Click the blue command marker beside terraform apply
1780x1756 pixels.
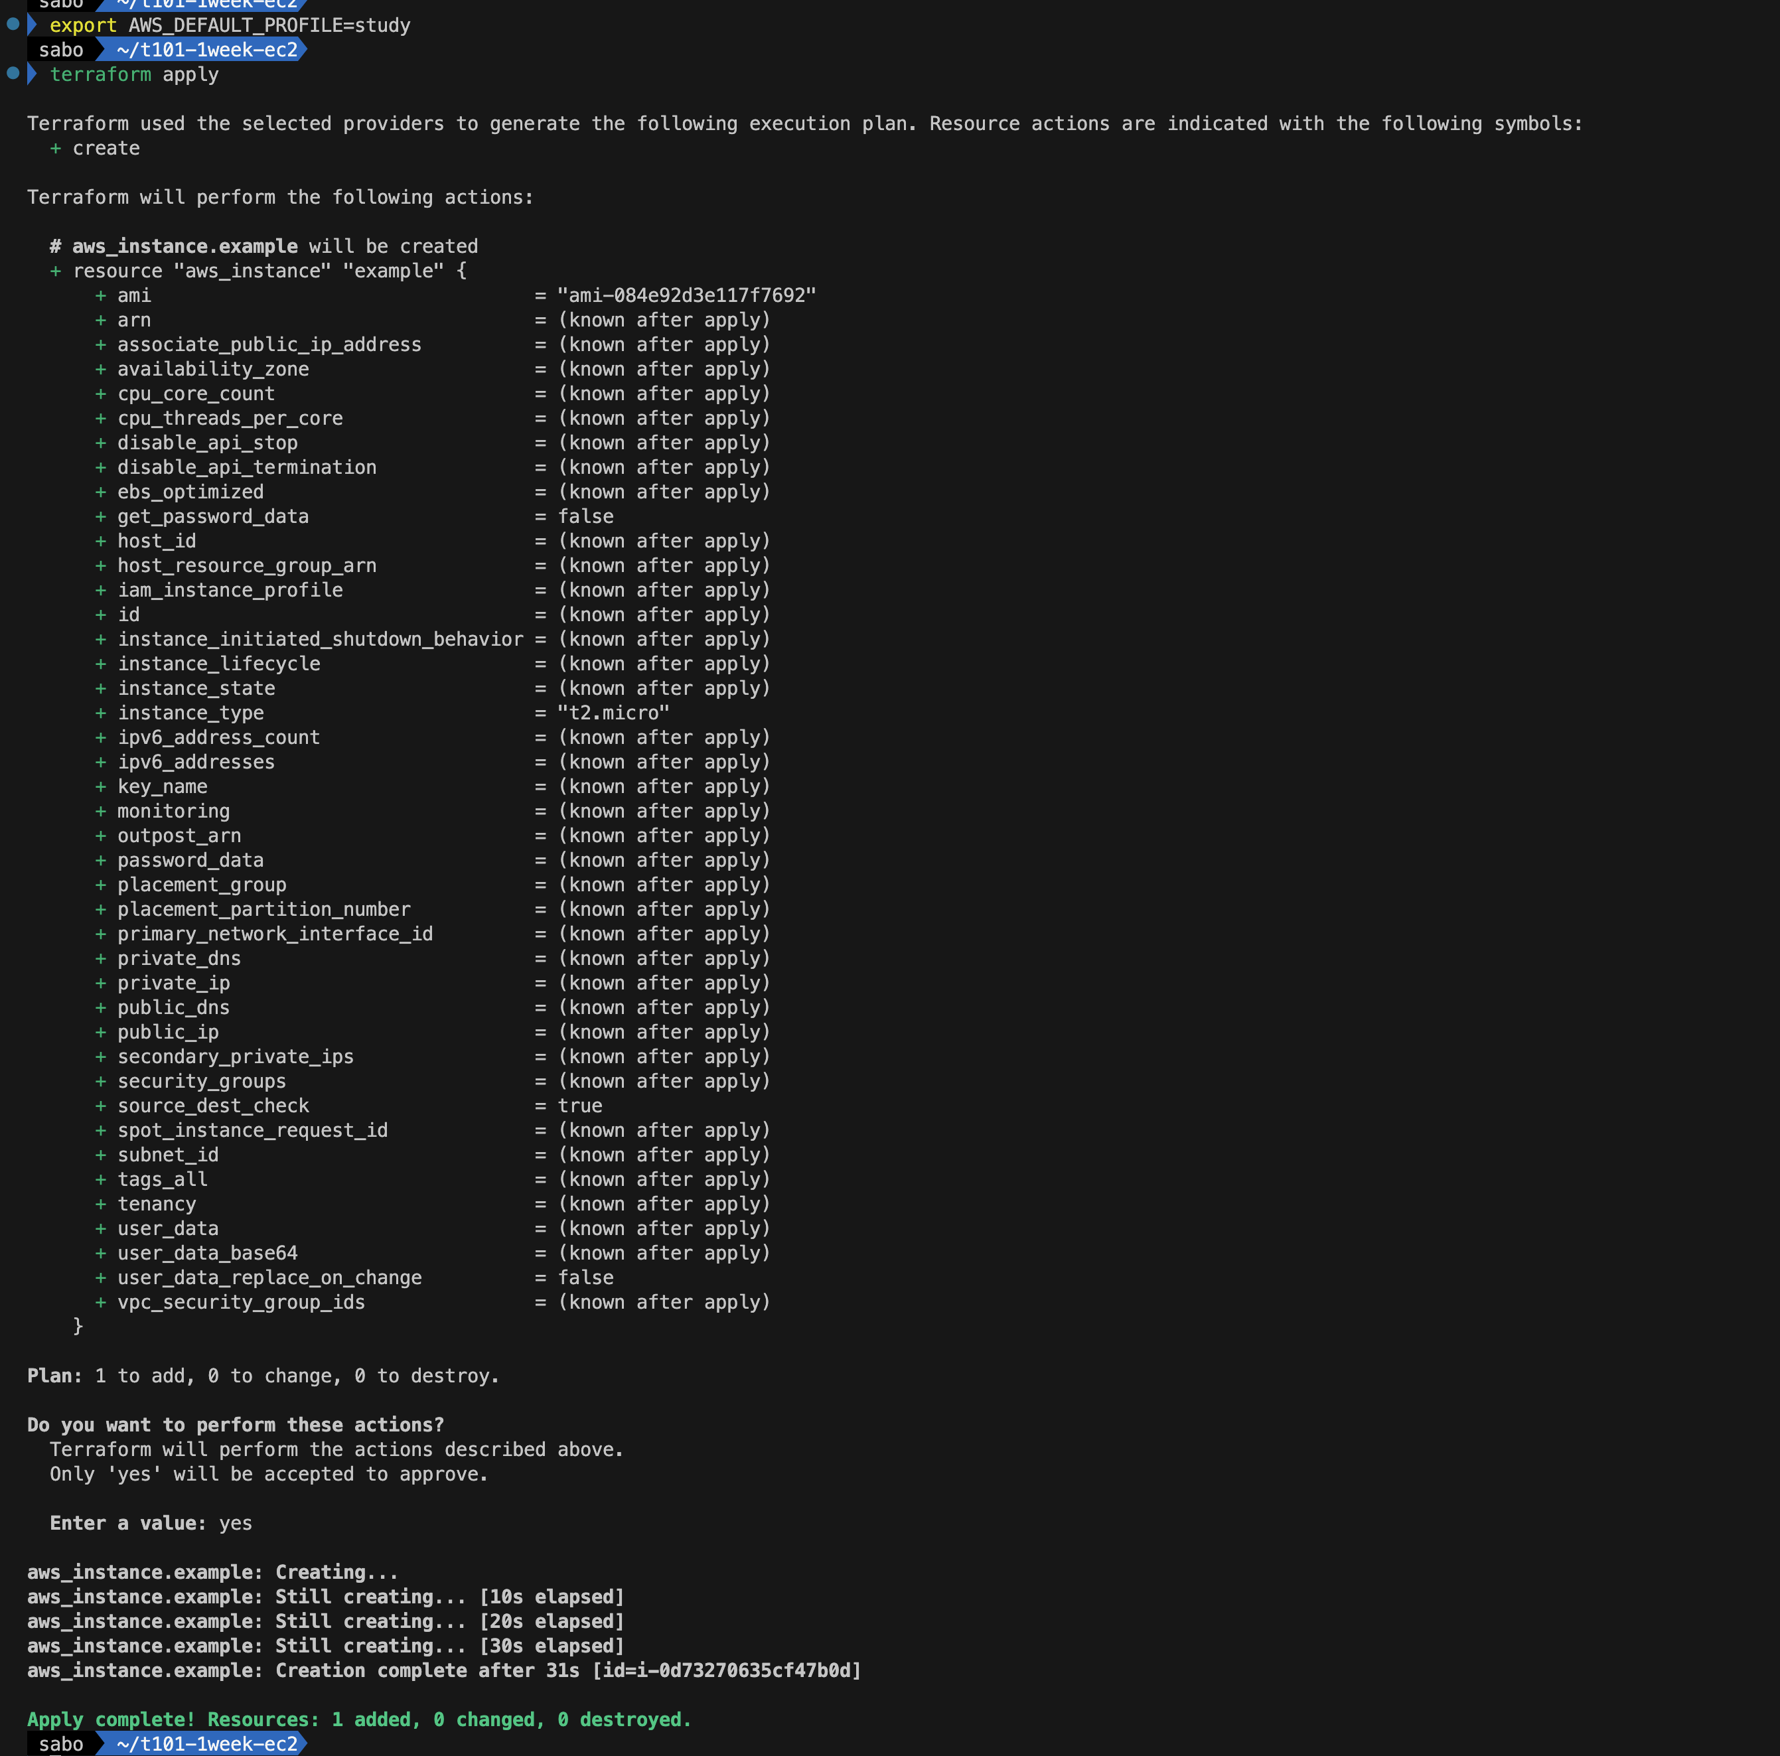[13, 73]
